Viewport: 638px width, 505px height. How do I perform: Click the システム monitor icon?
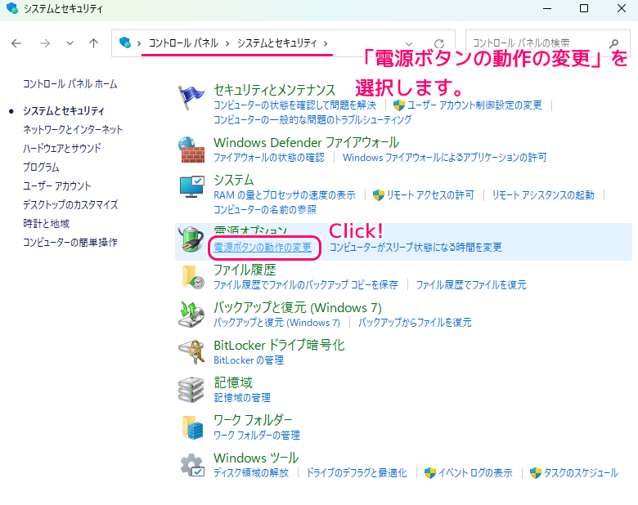tap(192, 187)
